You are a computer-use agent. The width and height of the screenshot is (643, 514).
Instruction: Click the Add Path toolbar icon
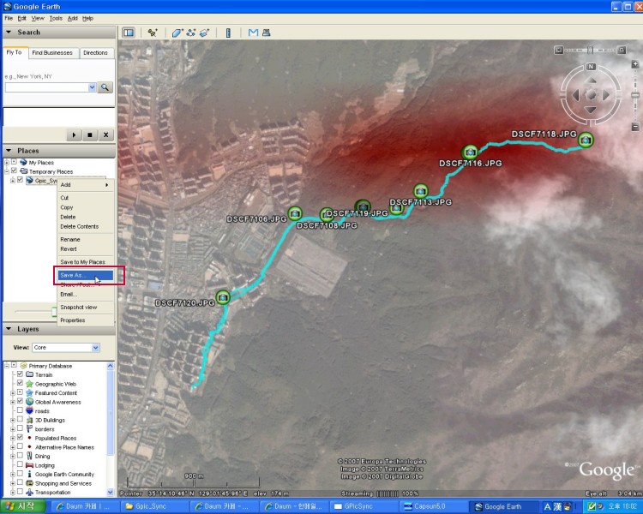coord(190,33)
